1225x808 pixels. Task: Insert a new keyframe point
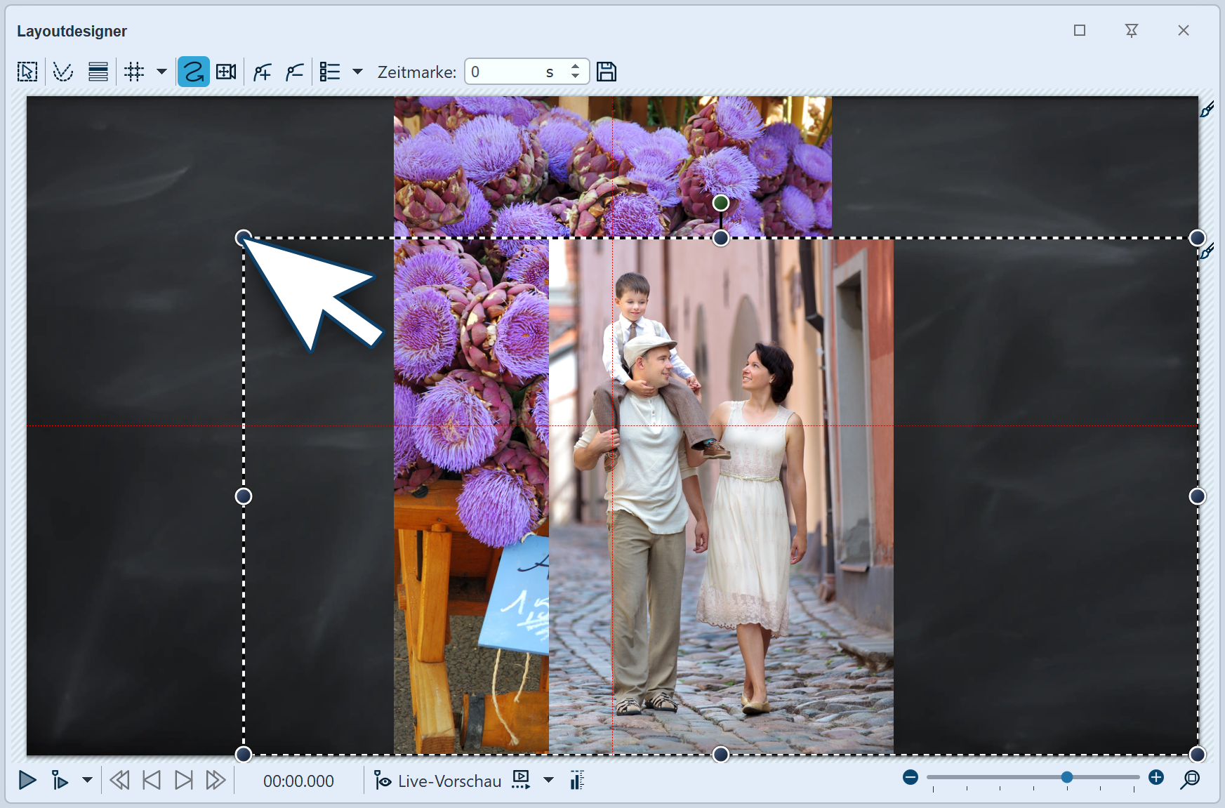coord(262,71)
